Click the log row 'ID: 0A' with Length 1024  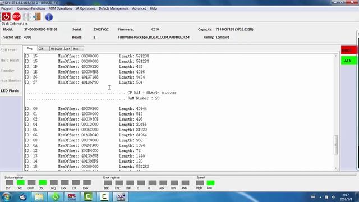(85, 145)
